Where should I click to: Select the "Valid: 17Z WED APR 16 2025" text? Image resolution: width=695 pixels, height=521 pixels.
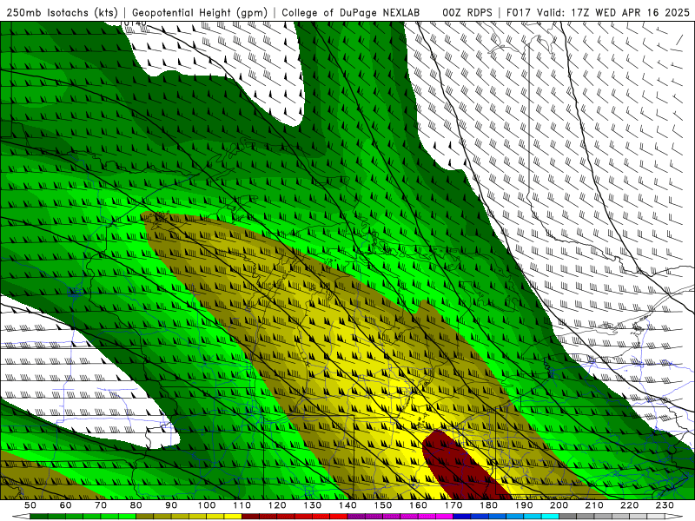[x=613, y=12]
